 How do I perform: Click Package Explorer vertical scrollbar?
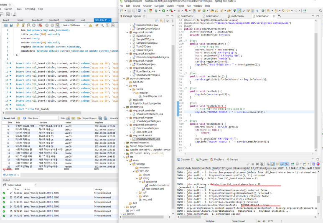coord(173,127)
